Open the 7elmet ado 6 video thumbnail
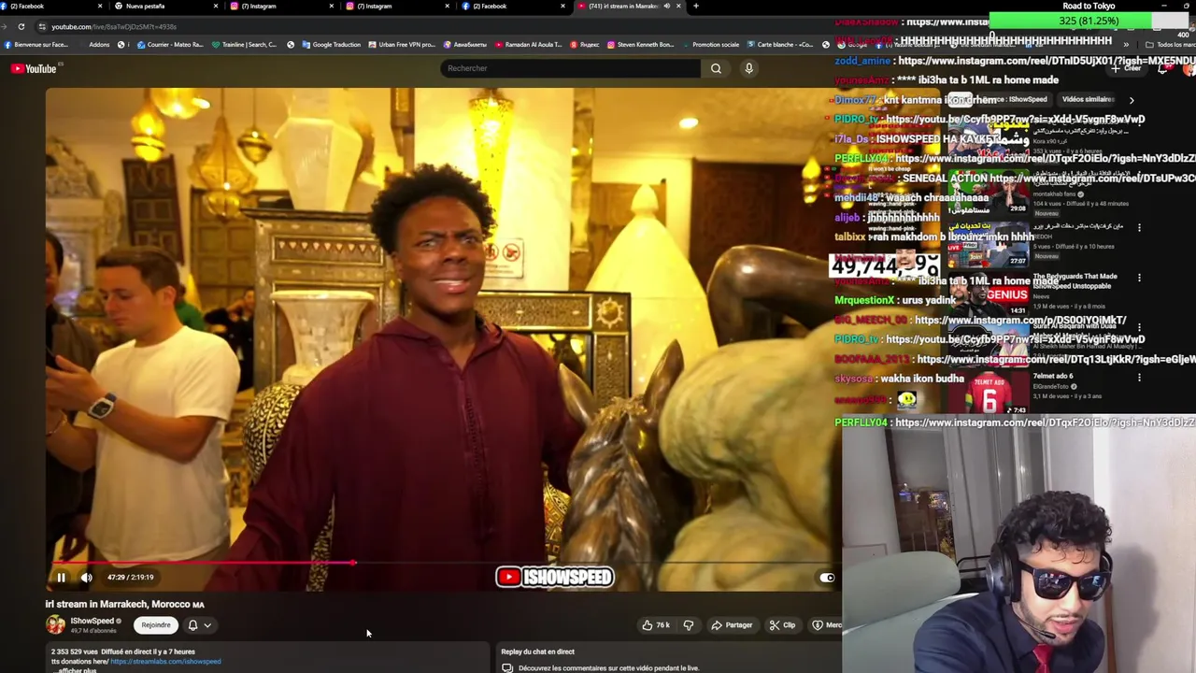Image resolution: width=1196 pixels, height=673 pixels. pos(987,394)
